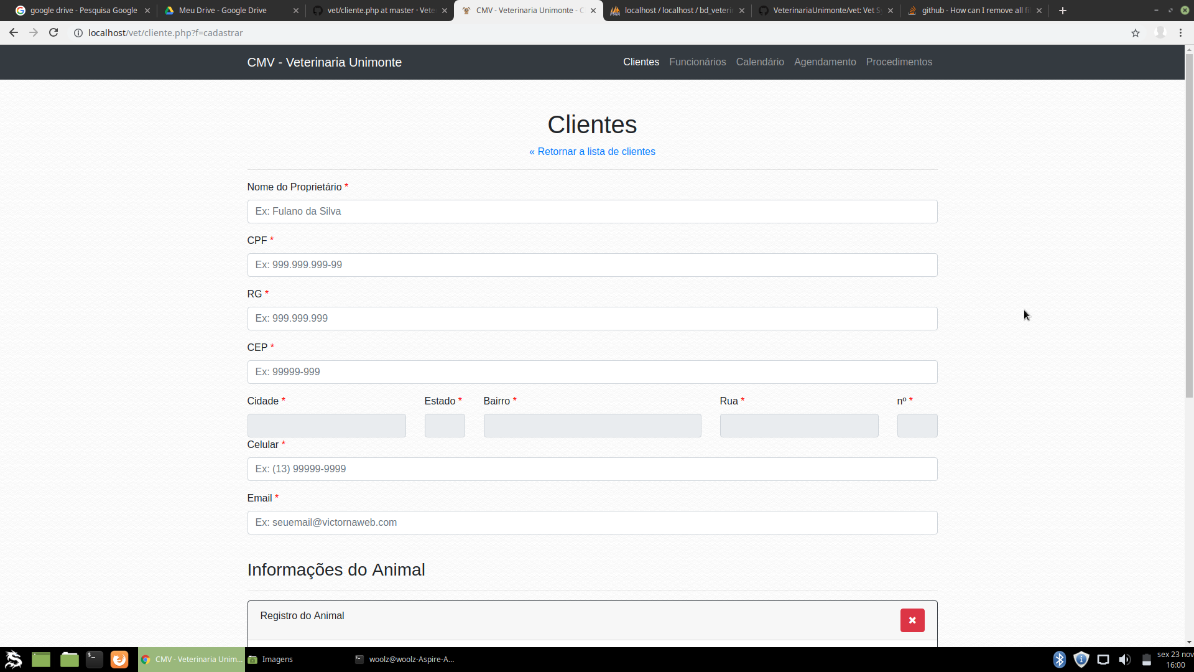The height and width of the screenshot is (672, 1194).
Task: Switch to CMV Chrome window in taskbar
Action: [192, 660]
